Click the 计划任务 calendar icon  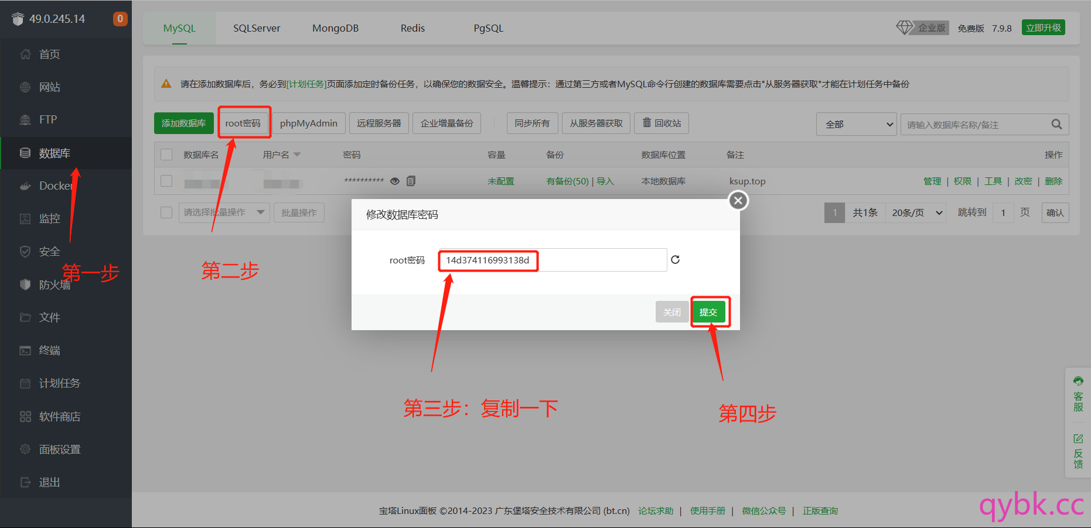[x=25, y=383]
